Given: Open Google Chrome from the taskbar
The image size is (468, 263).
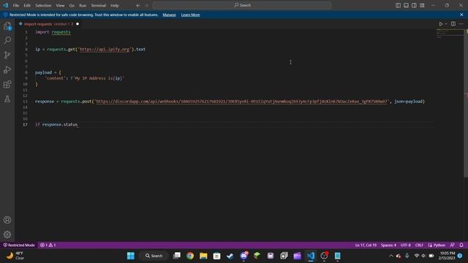Looking at the screenshot, I should pyautogui.click(x=190, y=256).
